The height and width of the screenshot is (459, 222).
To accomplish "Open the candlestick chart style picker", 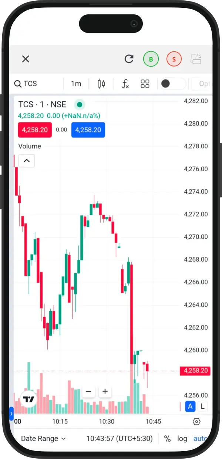I will (x=101, y=84).
